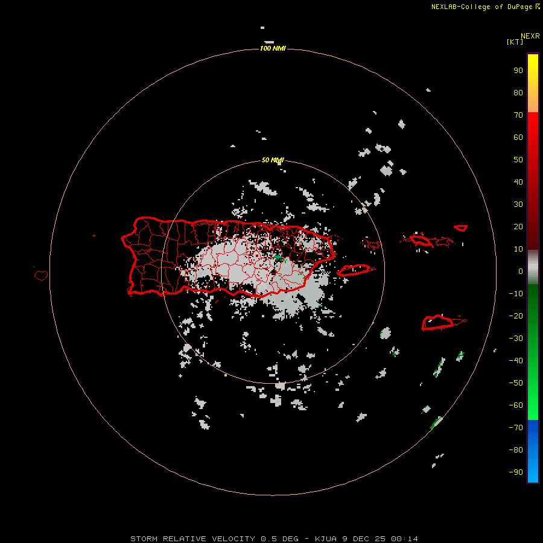Click the -70 value on the velocity scale

pos(516,428)
